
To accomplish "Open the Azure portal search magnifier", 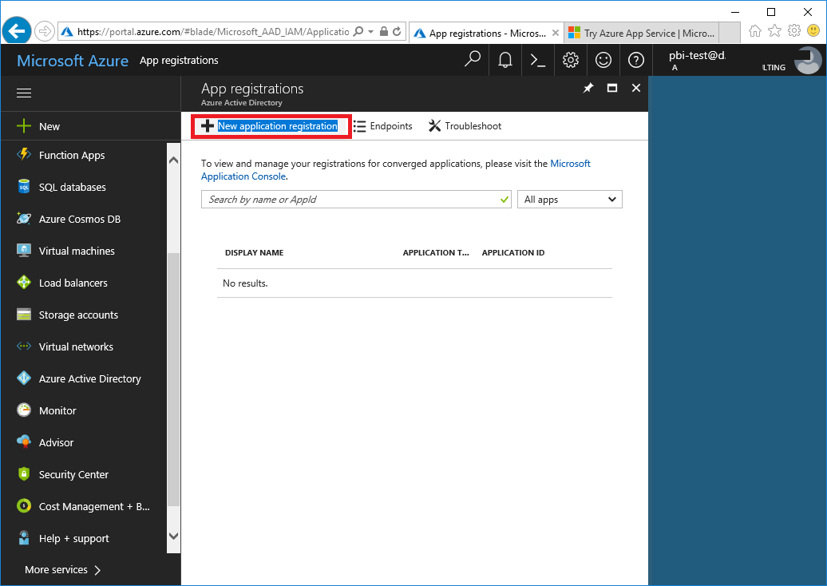I will pyautogui.click(x=473, y=60).
